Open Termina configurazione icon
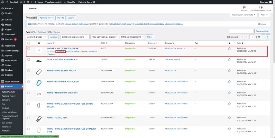 (261, 7)
